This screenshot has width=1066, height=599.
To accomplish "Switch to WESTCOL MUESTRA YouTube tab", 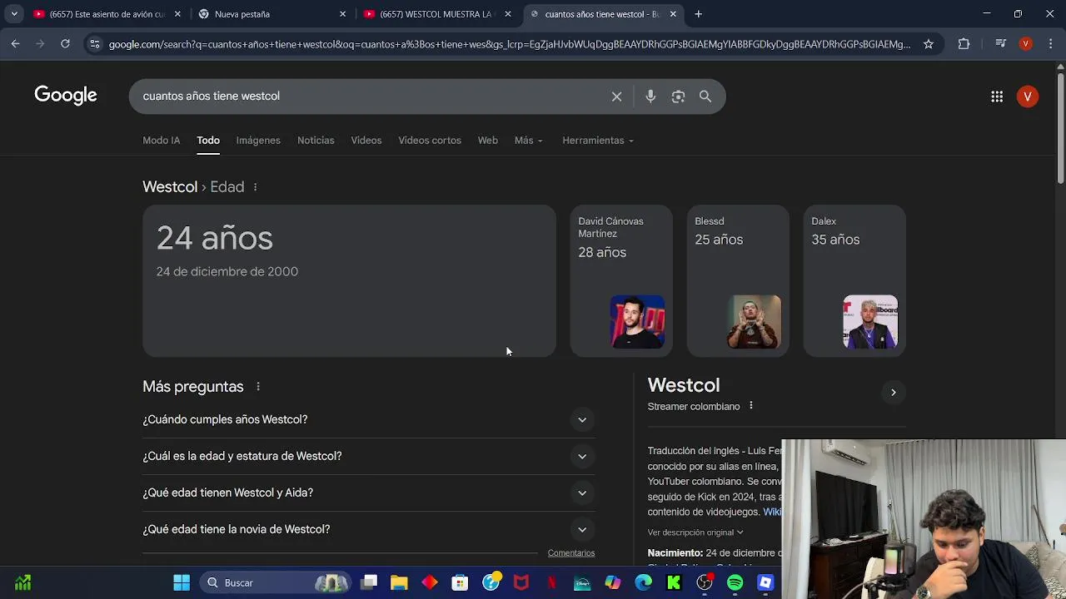I will 437,14.
